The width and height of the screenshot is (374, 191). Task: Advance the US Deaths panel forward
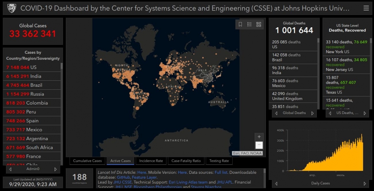365,113
